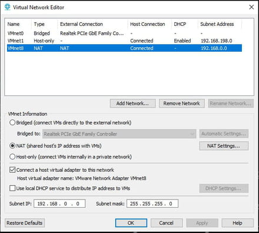Click the Rename Network button

pyautogui.click(x=231, y=104)
